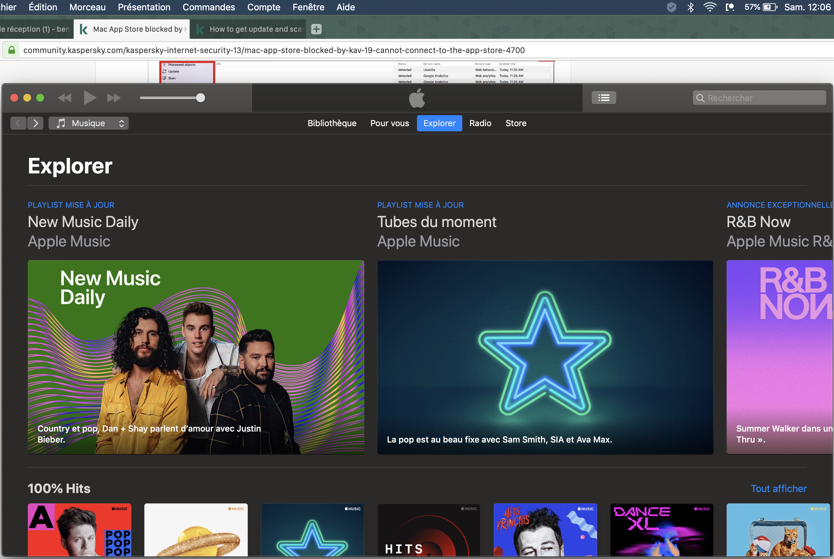The image size is (834, 559).
Task: Switch to the Radio tab
Action: [480, 123]
